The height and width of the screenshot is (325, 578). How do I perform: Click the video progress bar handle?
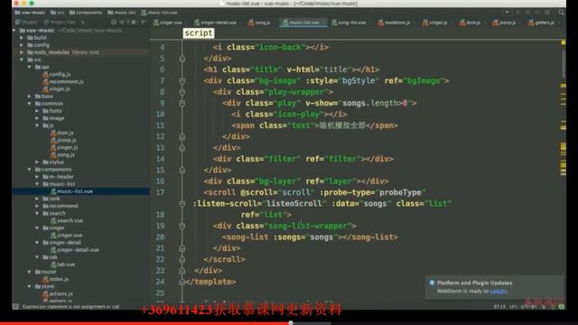pyautogui.click(x=291, y=323)
